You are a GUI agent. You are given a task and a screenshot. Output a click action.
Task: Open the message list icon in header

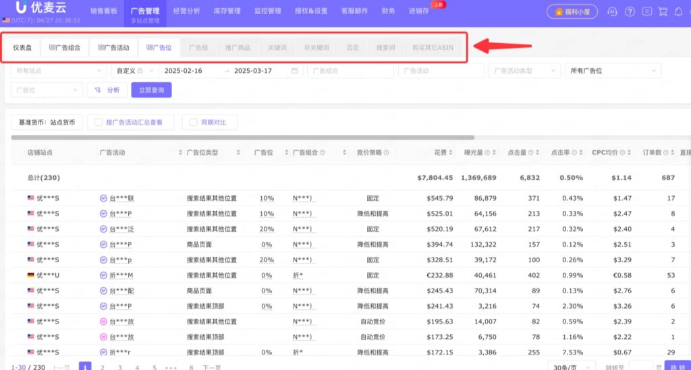click(x=646, y=12)
